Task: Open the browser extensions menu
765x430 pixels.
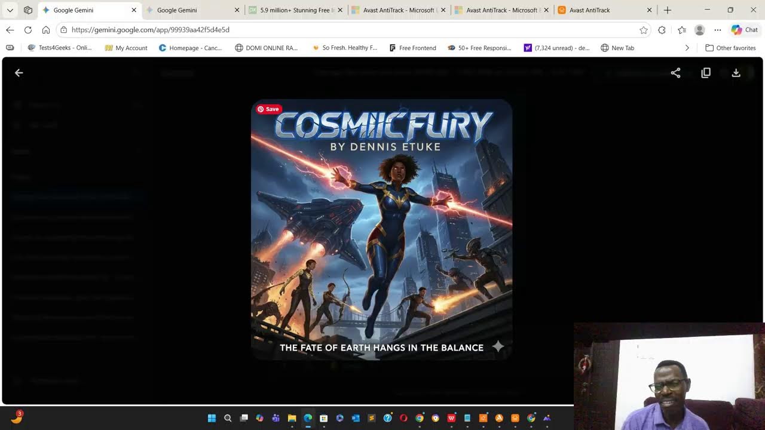Action: tap(662, 30)
